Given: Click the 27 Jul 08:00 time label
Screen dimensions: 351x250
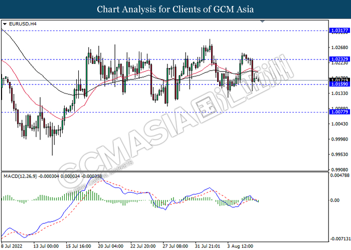Looking at the screenshot, I should click(175, 246).
